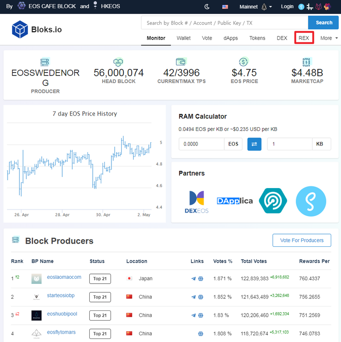Click the EOS amount field in RAM Calculator
Viewport: 341px width, 342px height.
coord(202,144)
